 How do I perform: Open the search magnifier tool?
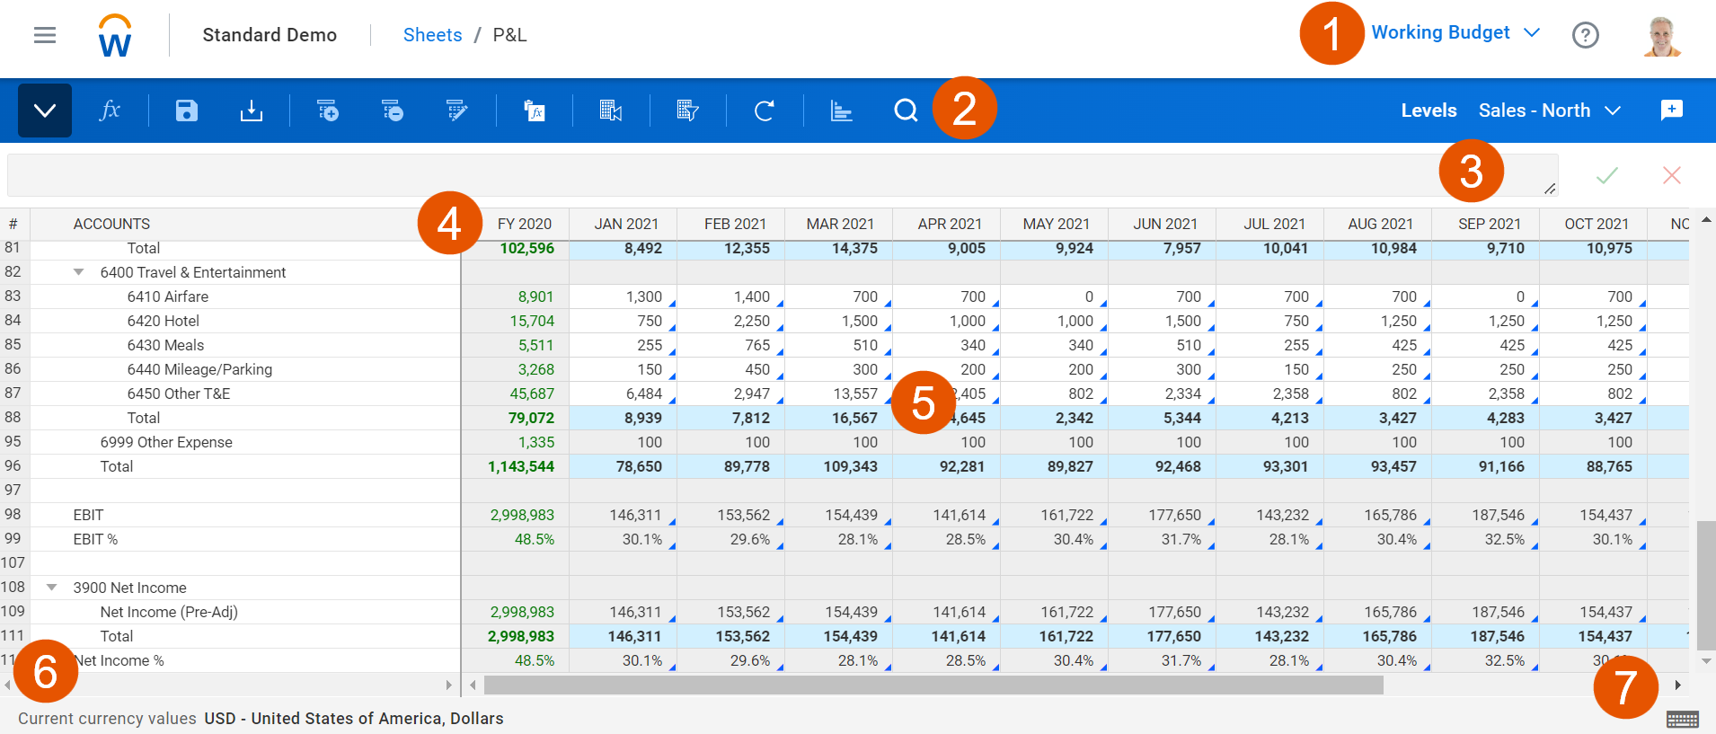[906, 111]
